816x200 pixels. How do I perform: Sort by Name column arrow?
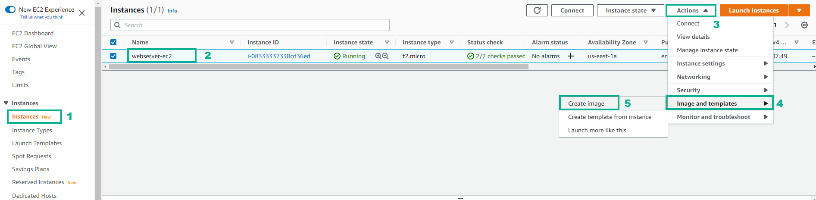click(232, 42)
